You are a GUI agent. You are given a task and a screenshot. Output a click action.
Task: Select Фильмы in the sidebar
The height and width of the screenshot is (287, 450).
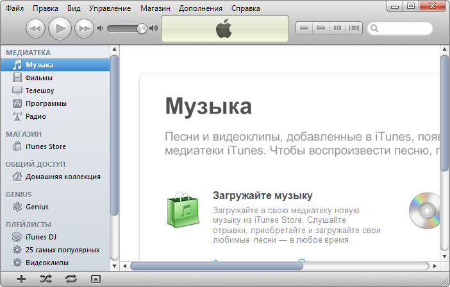[55, 78]
